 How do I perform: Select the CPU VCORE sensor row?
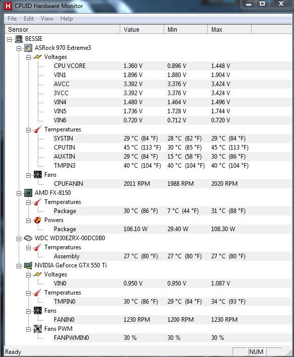coord(172,66)
